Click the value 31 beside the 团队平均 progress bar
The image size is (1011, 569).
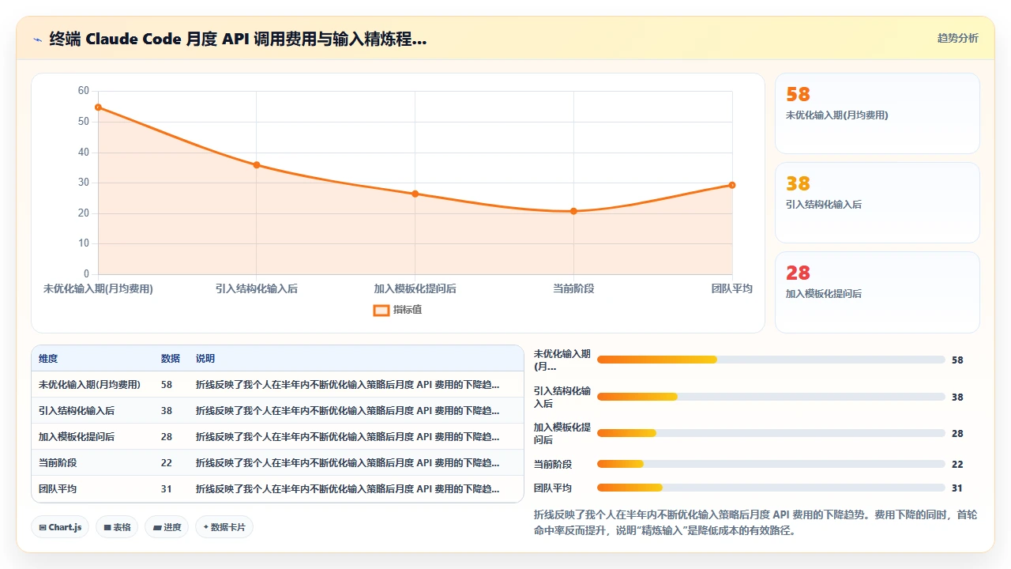957,488
